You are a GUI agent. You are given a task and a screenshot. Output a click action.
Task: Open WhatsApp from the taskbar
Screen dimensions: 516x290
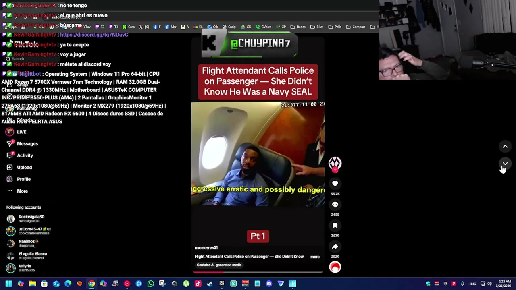pyautogui.click(x=150, y=284)
